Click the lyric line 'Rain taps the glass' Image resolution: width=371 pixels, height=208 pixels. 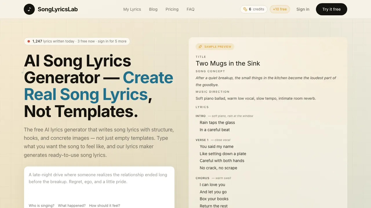[217, 122]
